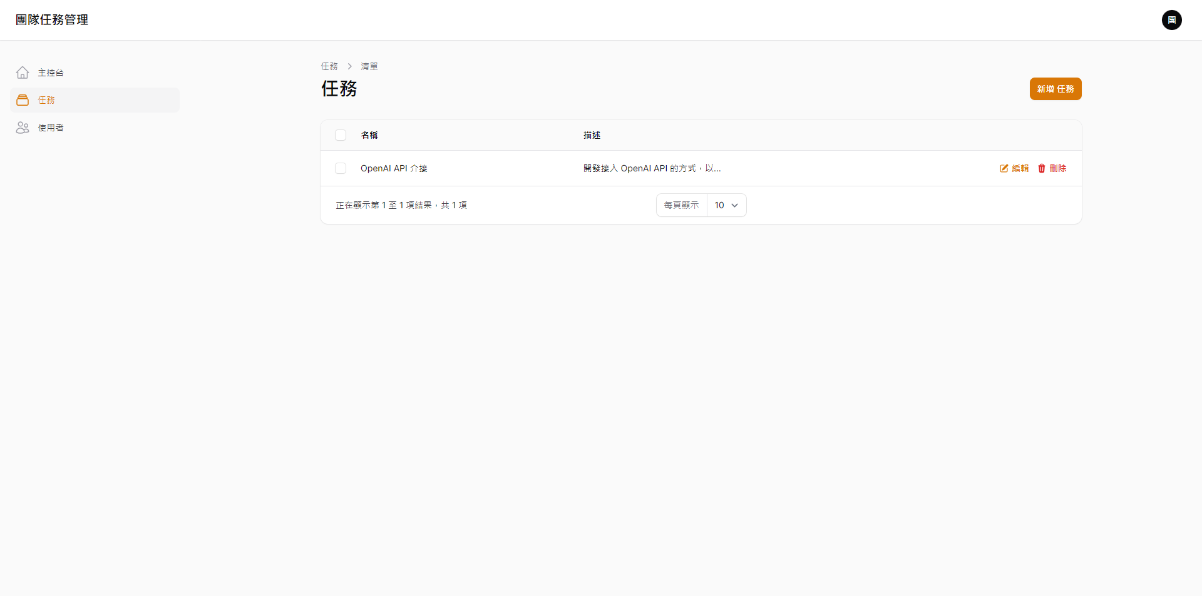The width and height of the screenshot is (1202, 596).
Task: Click the 任務 page heading
Action: pos(339,89)
